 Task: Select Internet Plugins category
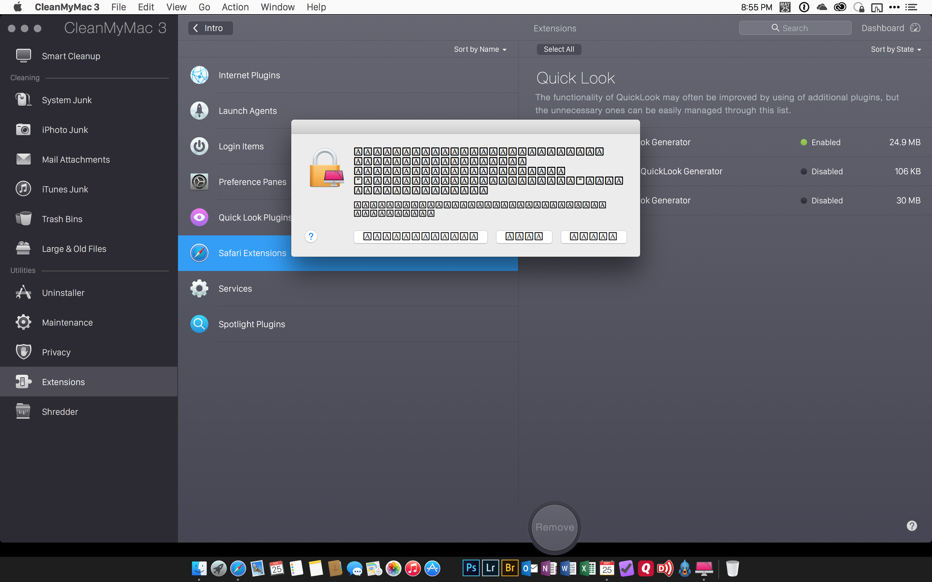(348, 75)
